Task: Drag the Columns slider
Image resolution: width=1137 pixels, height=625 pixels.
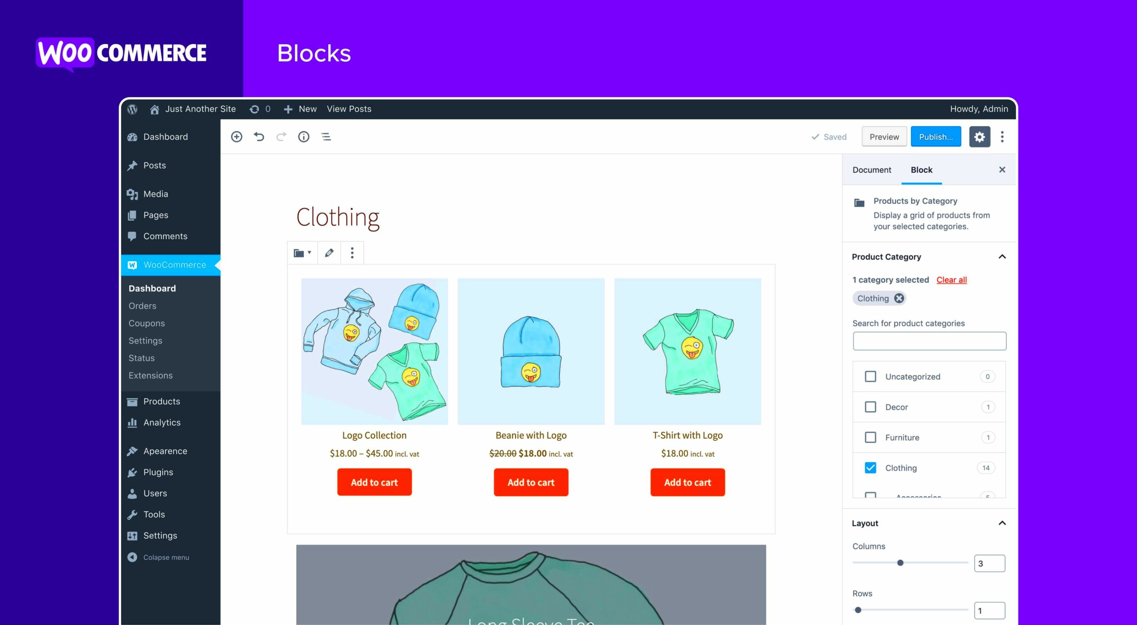Action: coord(899,562)
